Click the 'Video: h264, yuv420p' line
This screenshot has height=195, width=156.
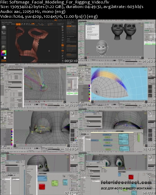point(49,16)
